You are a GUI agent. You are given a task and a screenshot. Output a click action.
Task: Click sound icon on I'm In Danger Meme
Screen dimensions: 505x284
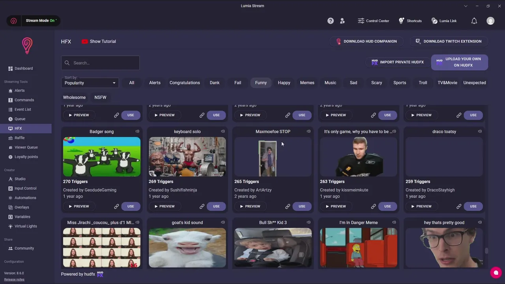tap(394, 222)
